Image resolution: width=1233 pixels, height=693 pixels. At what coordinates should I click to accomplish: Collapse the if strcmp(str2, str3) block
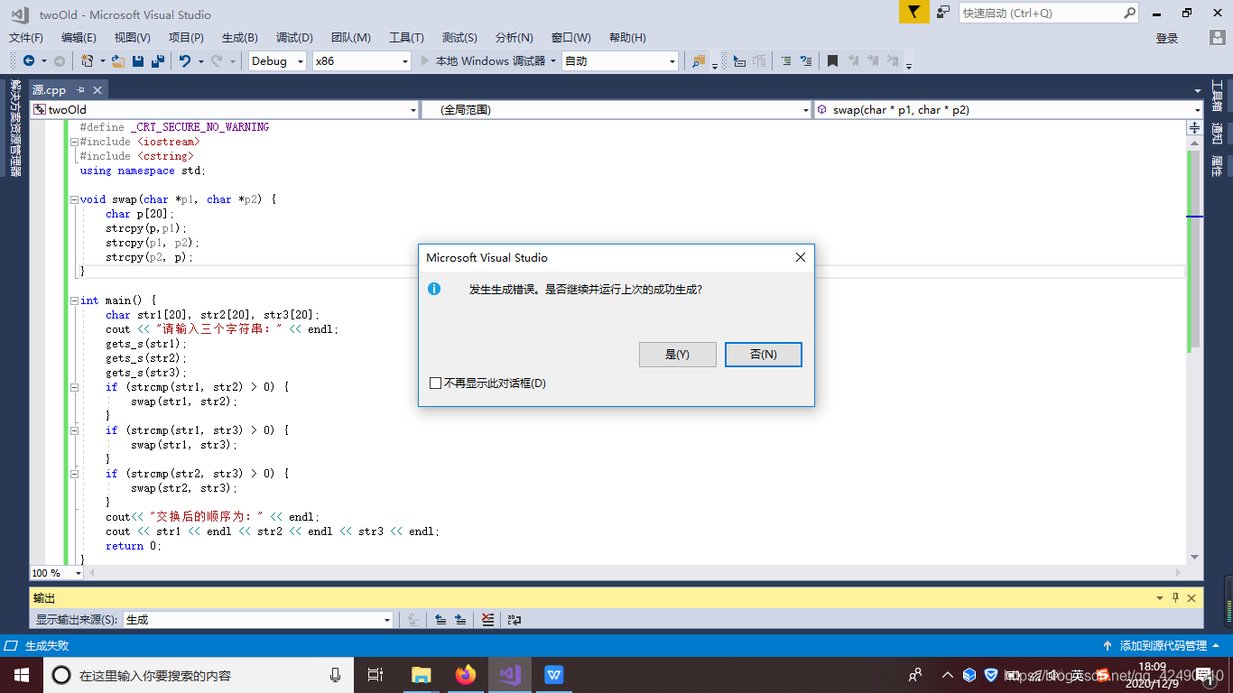(x=74, y=474)
